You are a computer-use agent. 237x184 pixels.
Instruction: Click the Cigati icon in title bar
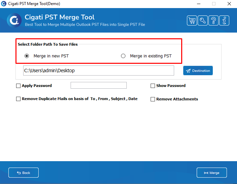(x=4, y=4)
